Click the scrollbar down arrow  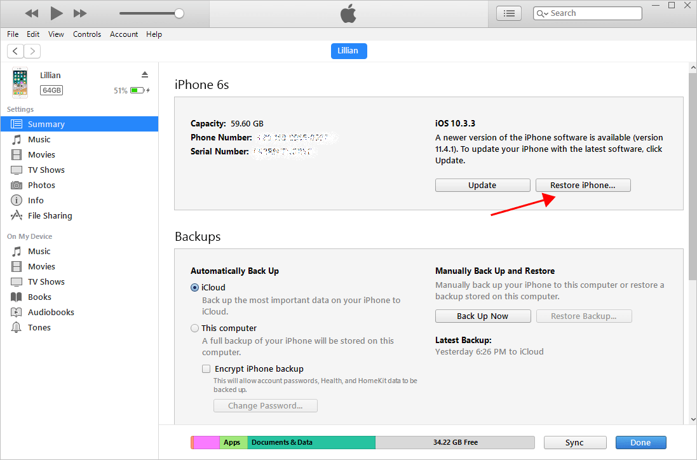(693, 419)
